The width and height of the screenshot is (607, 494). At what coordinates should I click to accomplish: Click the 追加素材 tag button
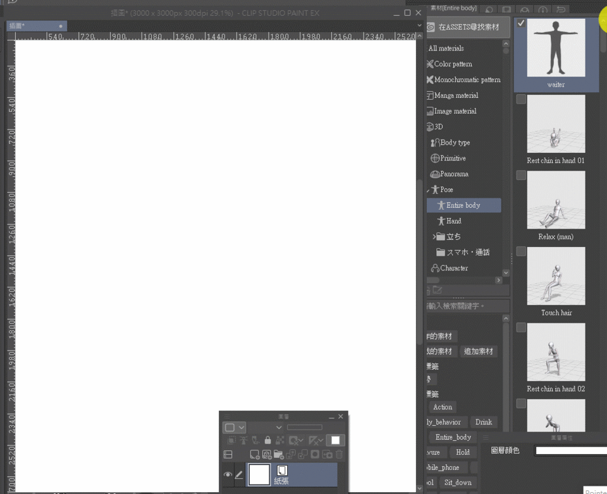coord(479,351)
